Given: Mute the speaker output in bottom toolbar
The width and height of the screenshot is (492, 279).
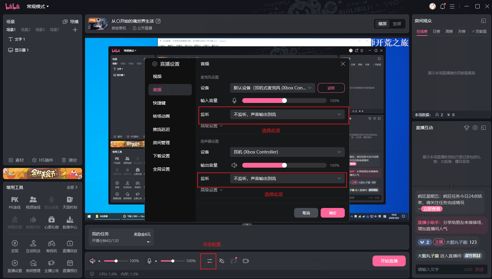Looking at the screenshot, I should (x=93, y=261).
